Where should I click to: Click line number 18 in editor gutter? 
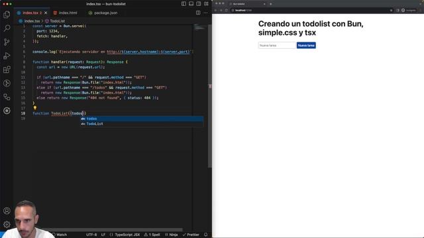tap(23, 113)
